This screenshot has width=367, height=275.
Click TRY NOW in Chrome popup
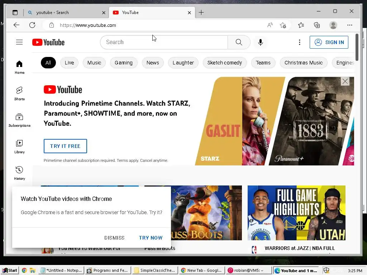151,238
